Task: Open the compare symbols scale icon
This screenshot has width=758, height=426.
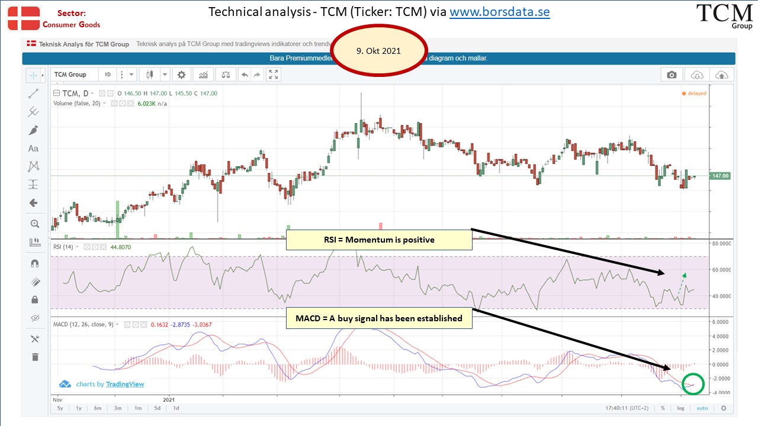Action: [226, 75]
